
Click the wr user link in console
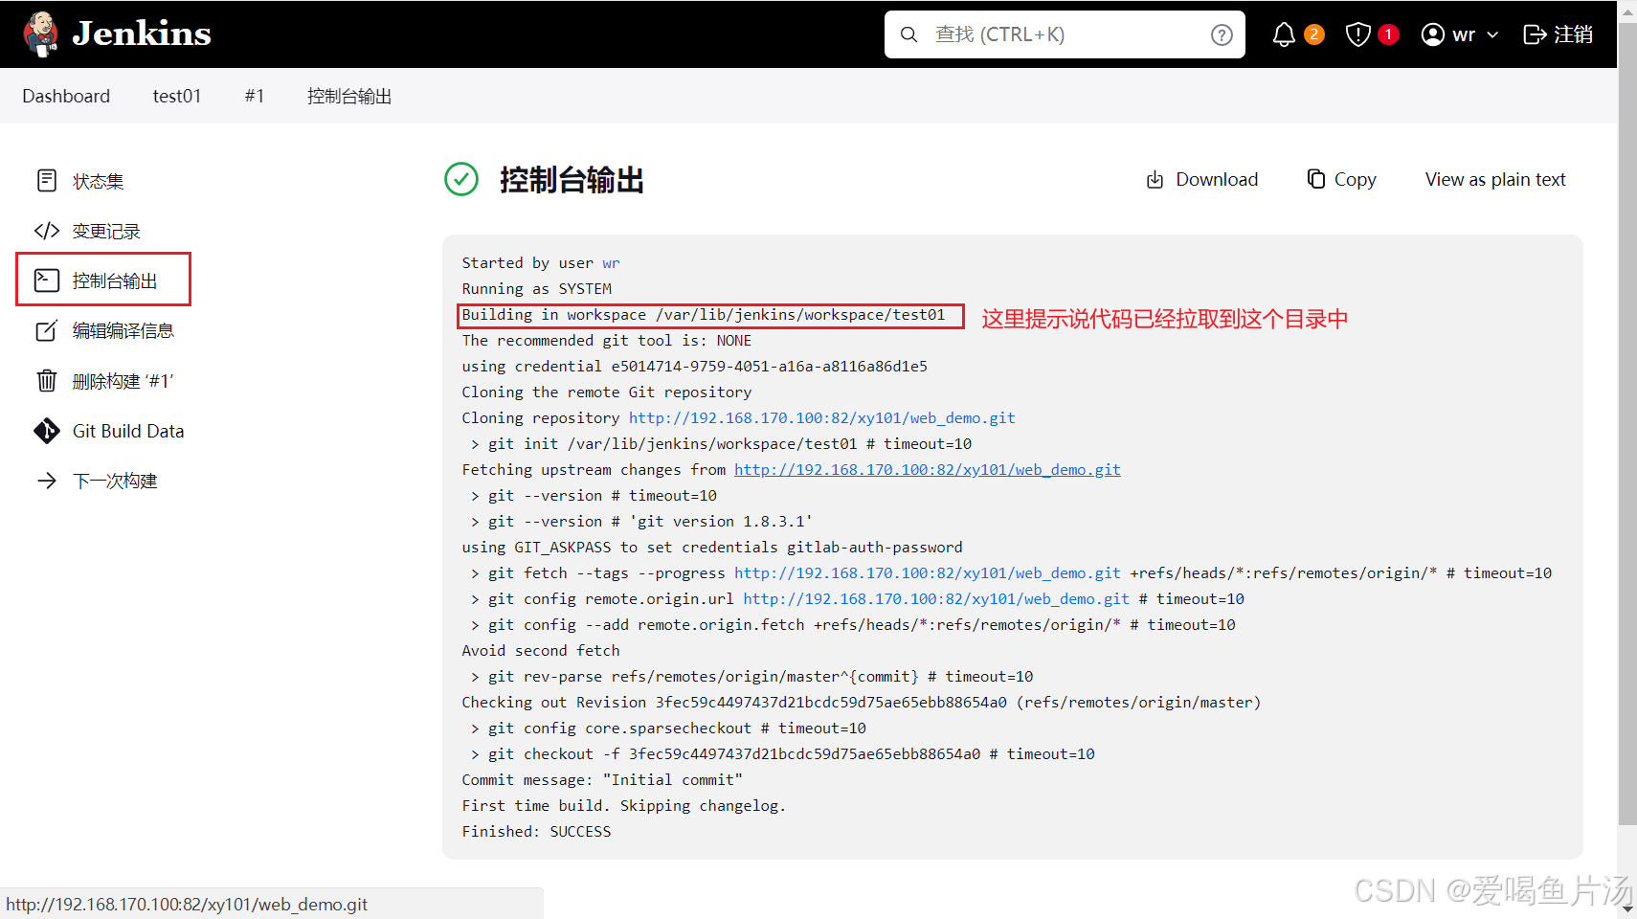[x=611, y=263]
